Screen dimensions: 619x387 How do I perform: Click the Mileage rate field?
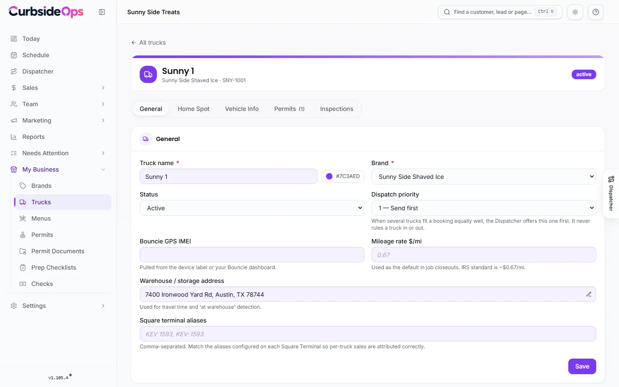484,255
